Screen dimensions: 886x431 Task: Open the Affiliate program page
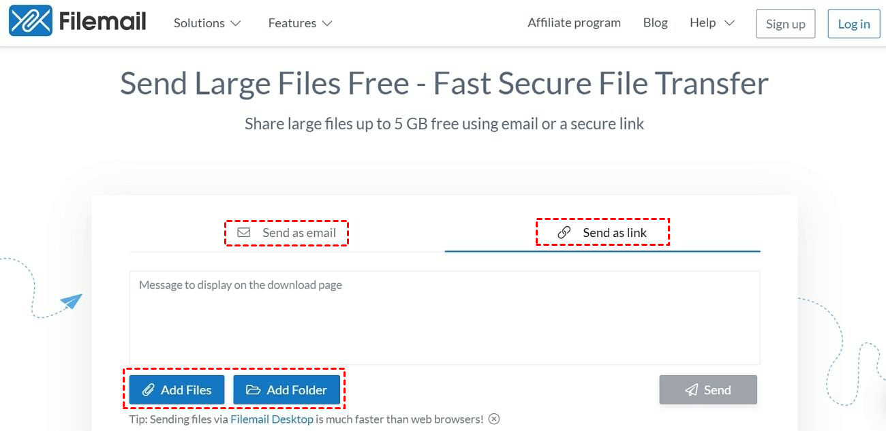(x=574, y=23)
